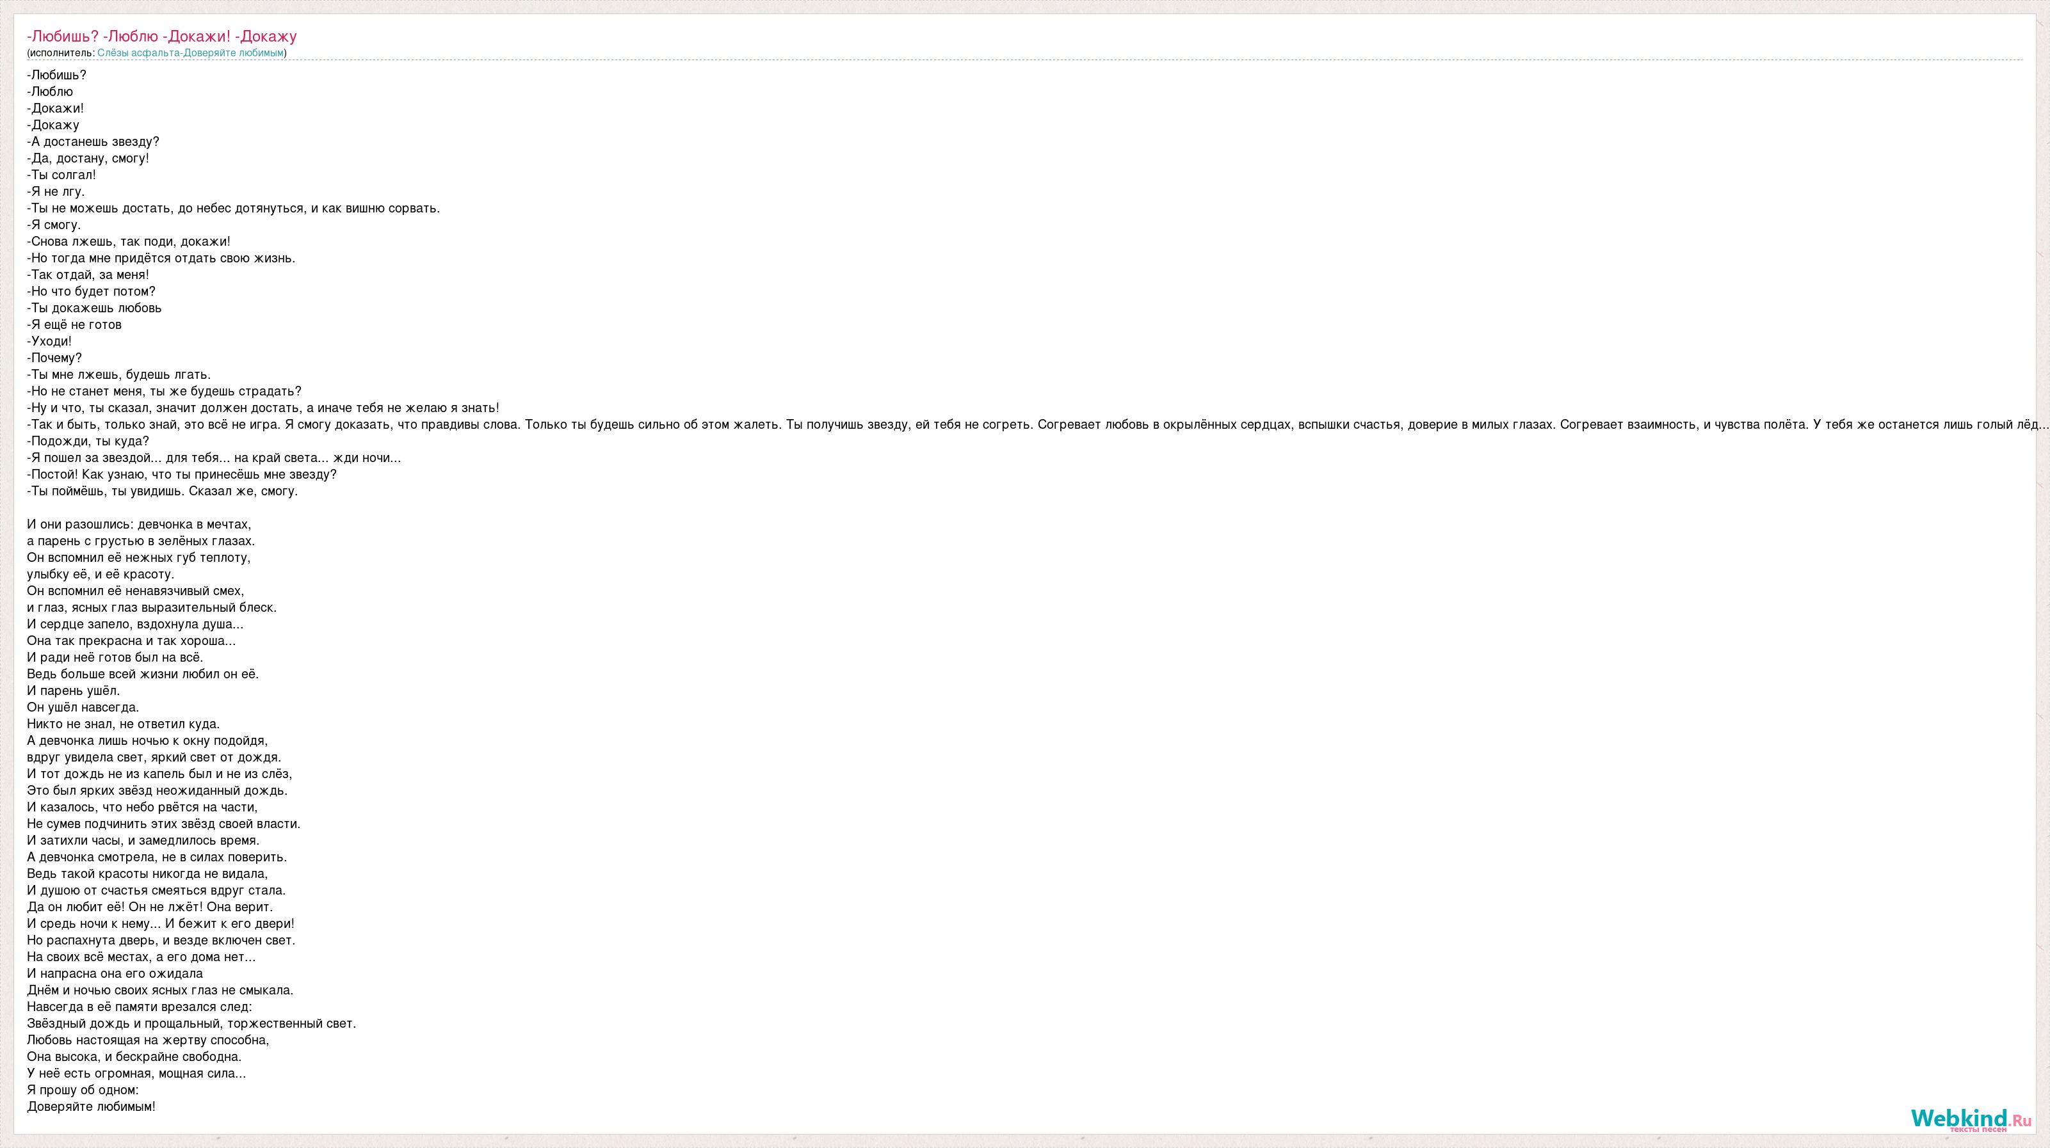2050x1148 pixels.
Task: Click the line 'Я прошу об одном:'
Action: point(83,1090)
